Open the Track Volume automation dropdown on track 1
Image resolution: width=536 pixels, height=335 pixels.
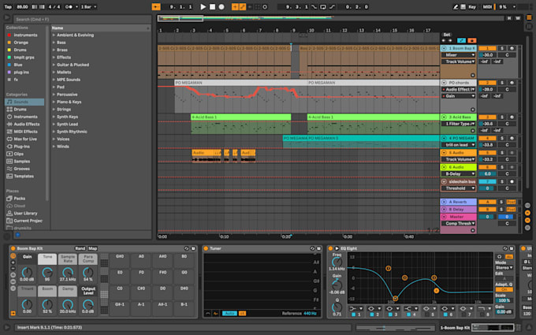tap(459, 61)
